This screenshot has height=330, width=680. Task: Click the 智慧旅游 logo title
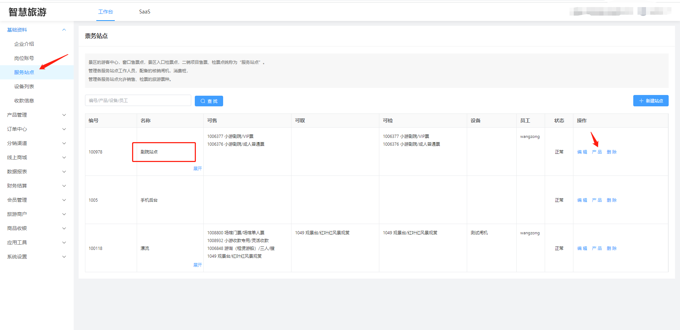click(28, 12)
